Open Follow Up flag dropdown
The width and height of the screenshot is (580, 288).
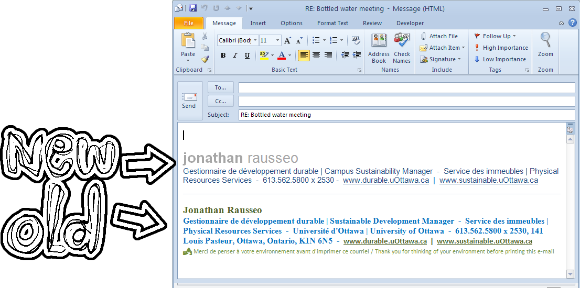495,36
